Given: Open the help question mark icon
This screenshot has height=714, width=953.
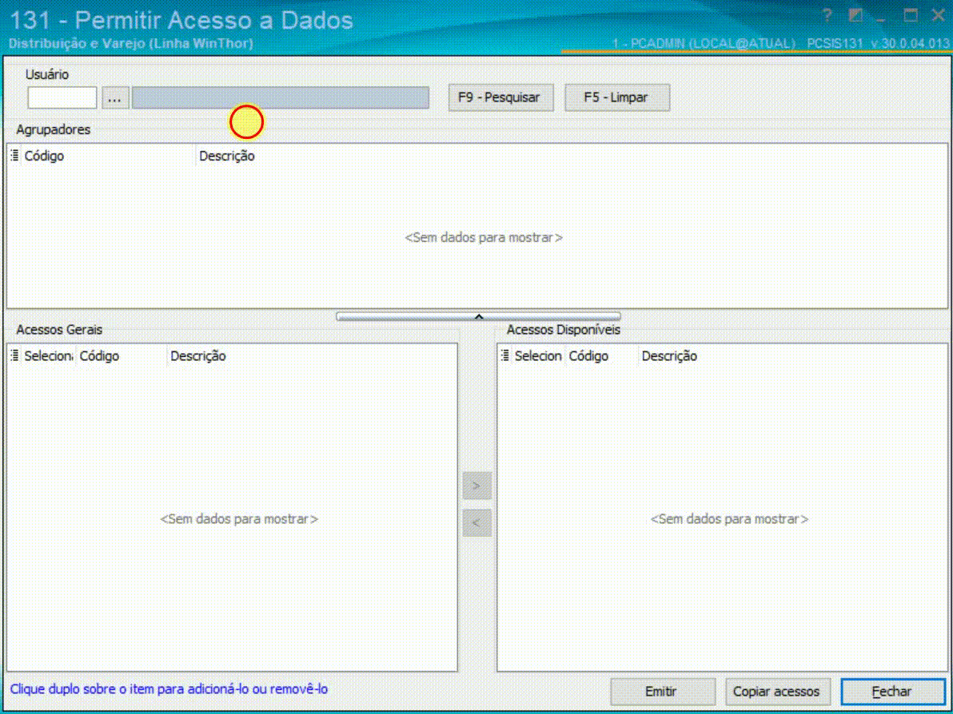Looking at the screenshot, I should pyautogui.click(x=827, y=17).
